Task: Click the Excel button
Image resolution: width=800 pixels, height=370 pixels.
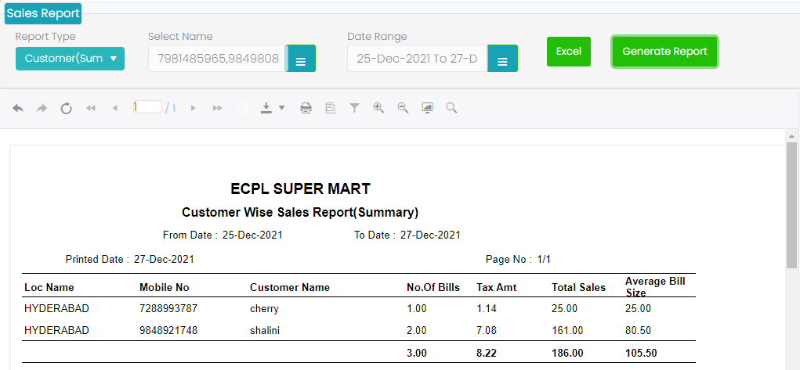Action: coord(568,52)
